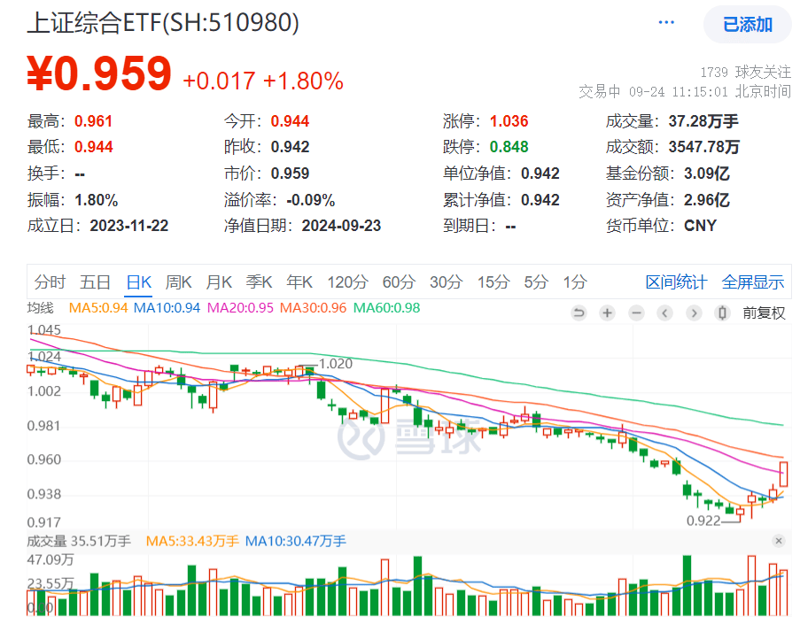Expand the 均线 moving average indicator settings
800x617 pixels.
pos(40,308)
